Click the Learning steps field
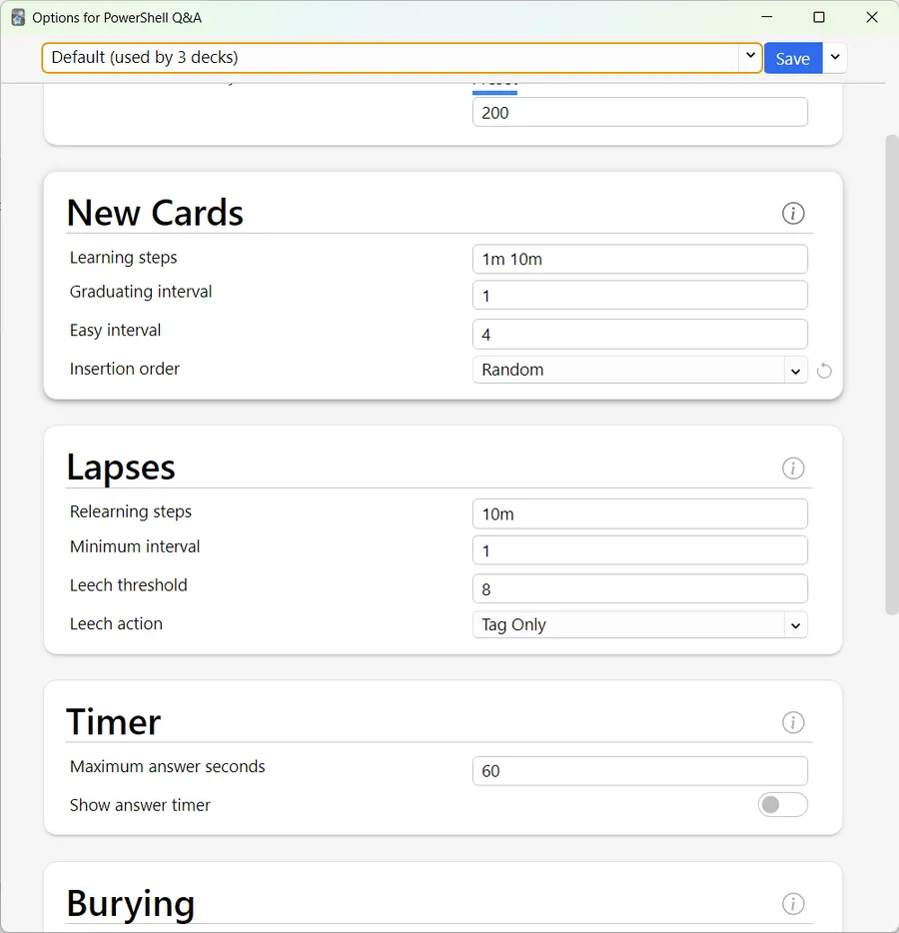899x933 pixels. 639,259
